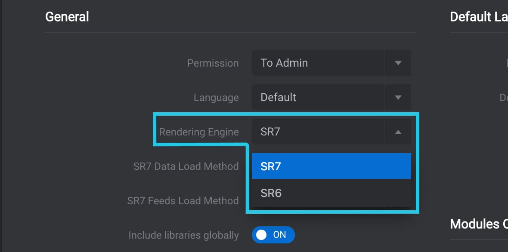Toggle Include libraries globally switch
Image resolution: width=508 pixels, height=252 pixels.
(273, 234)
